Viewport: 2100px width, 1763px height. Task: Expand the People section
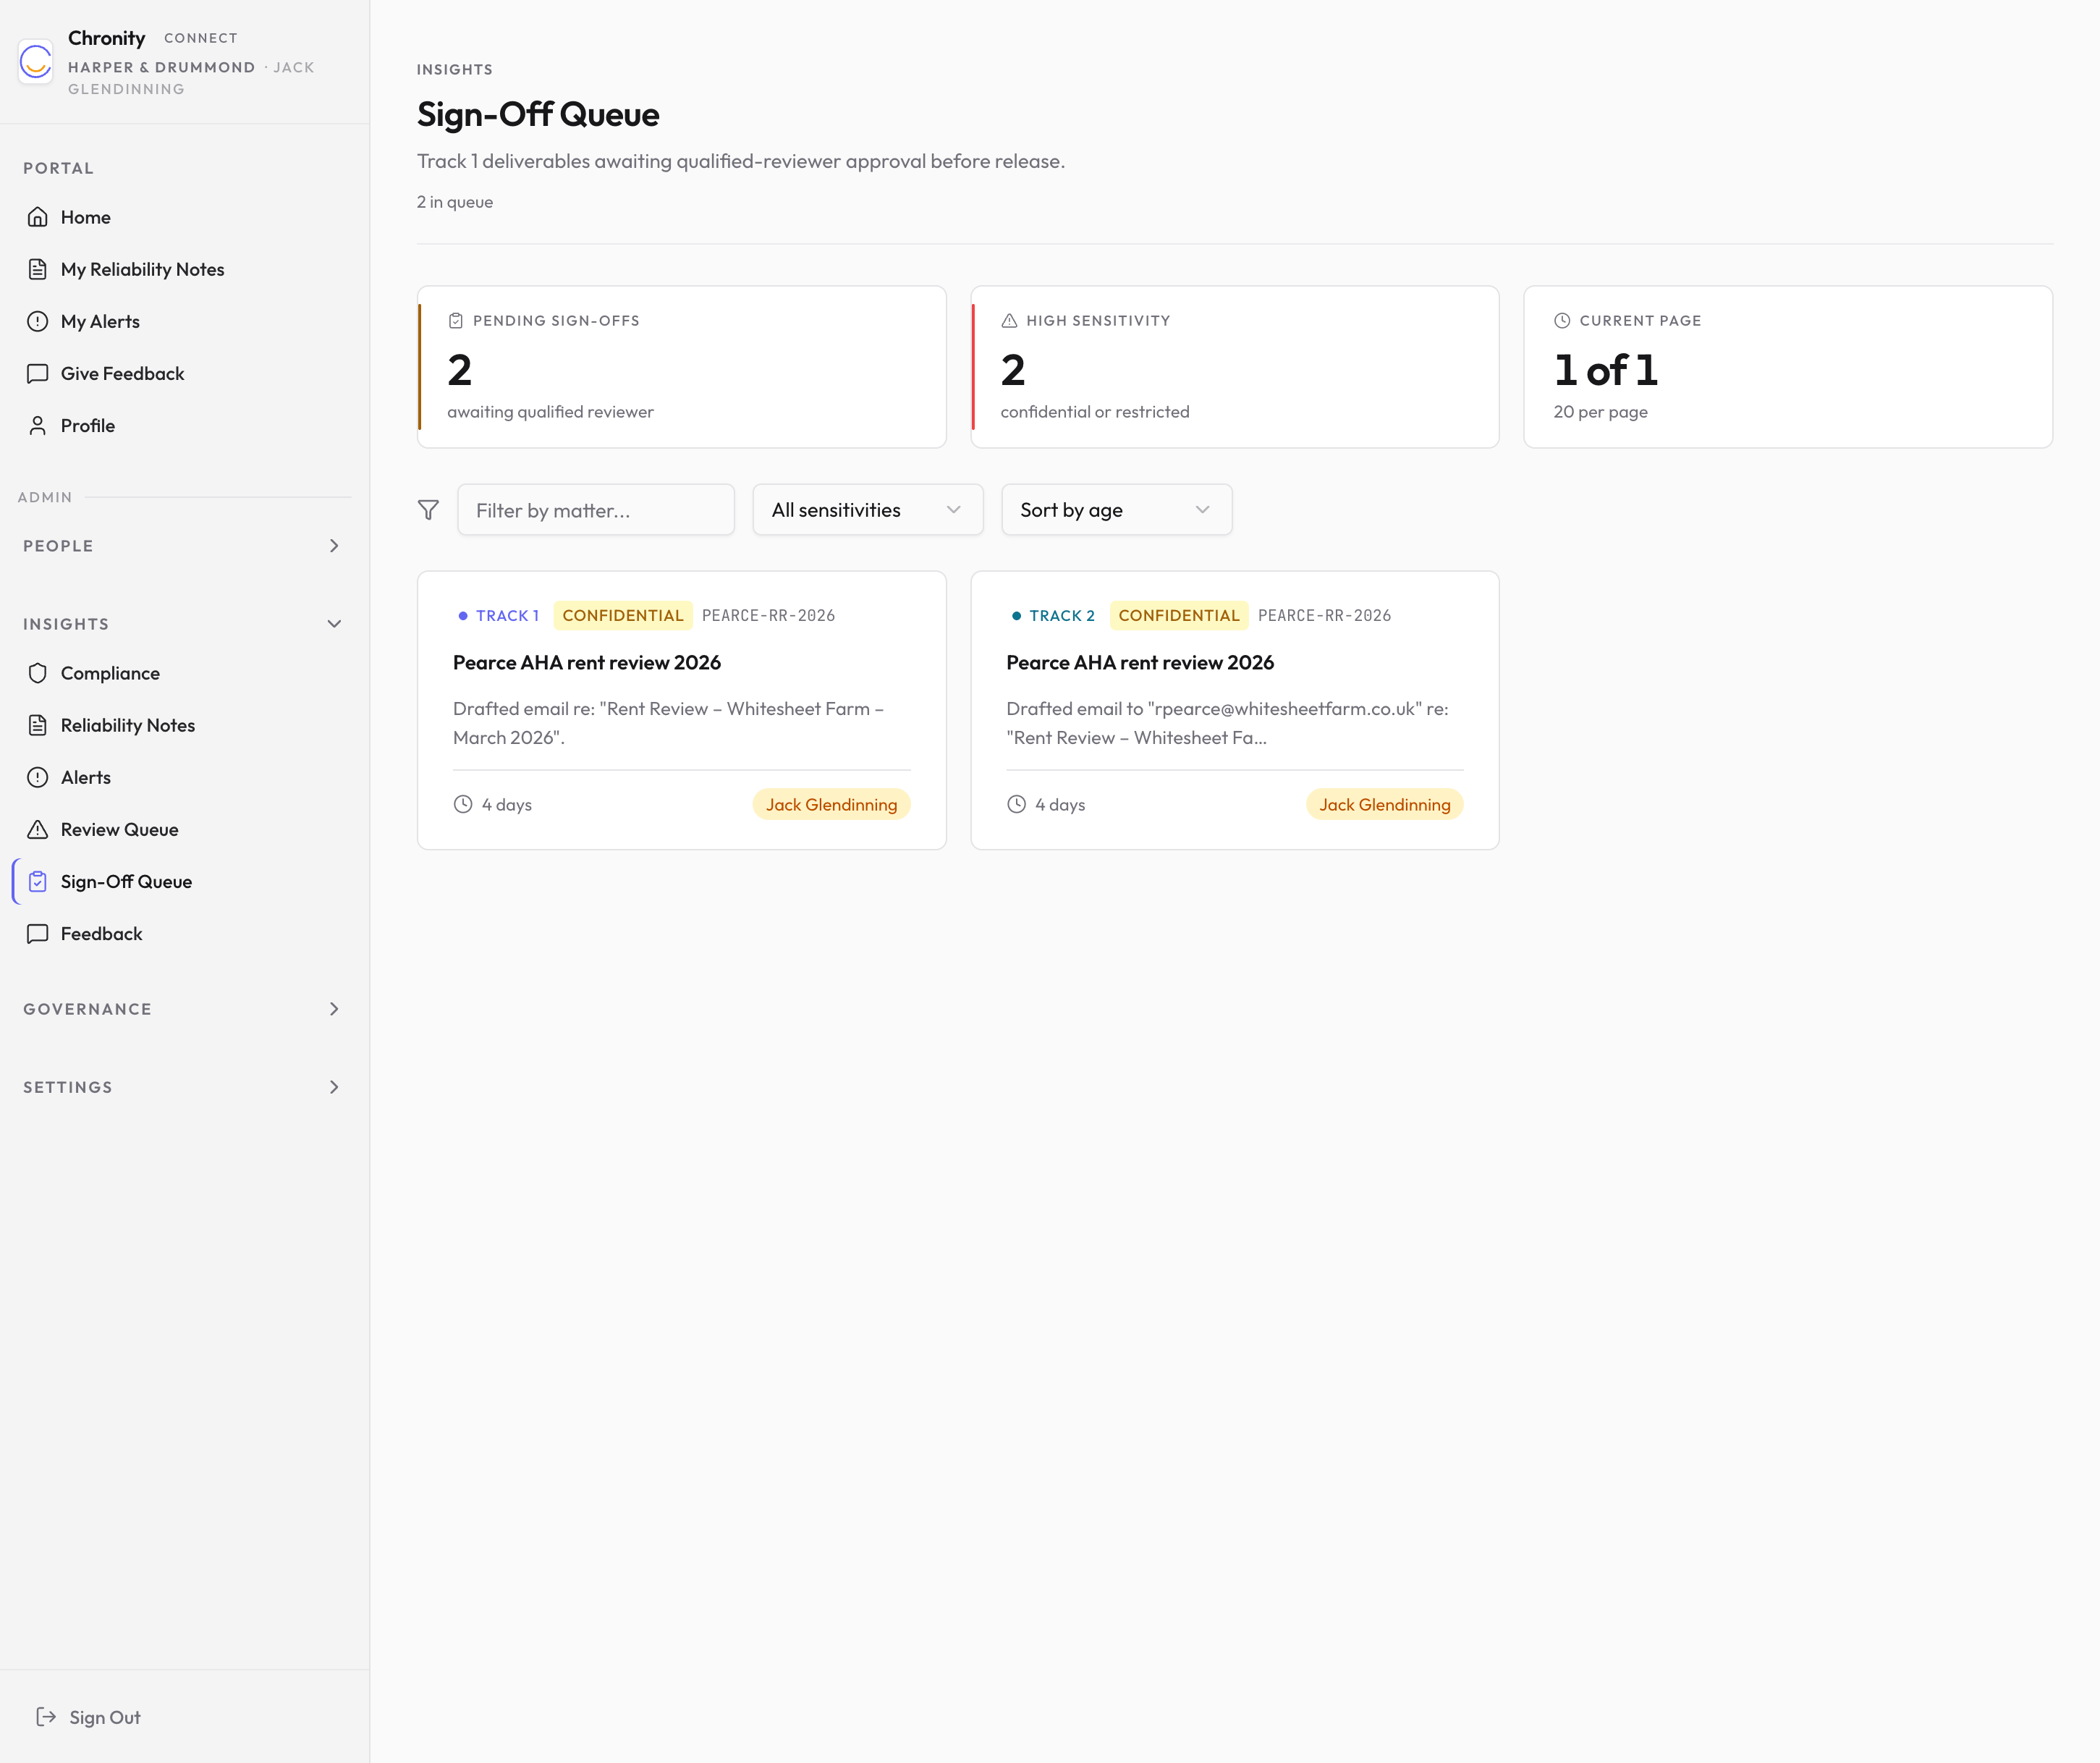(334, 546)
